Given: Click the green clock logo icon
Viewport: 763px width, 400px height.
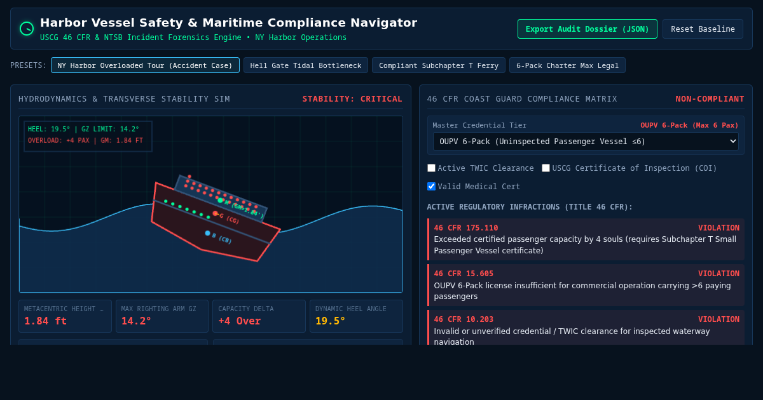Looking at the screenshot, I should point(27,29).
